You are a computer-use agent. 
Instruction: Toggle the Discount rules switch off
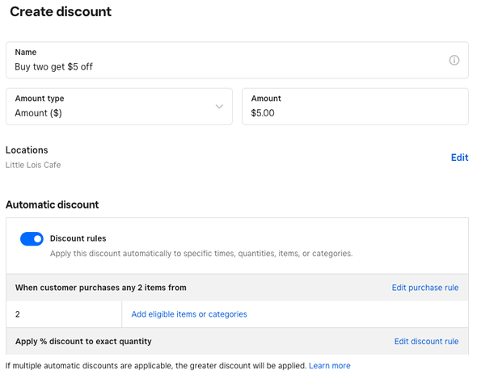pos(32,238)
